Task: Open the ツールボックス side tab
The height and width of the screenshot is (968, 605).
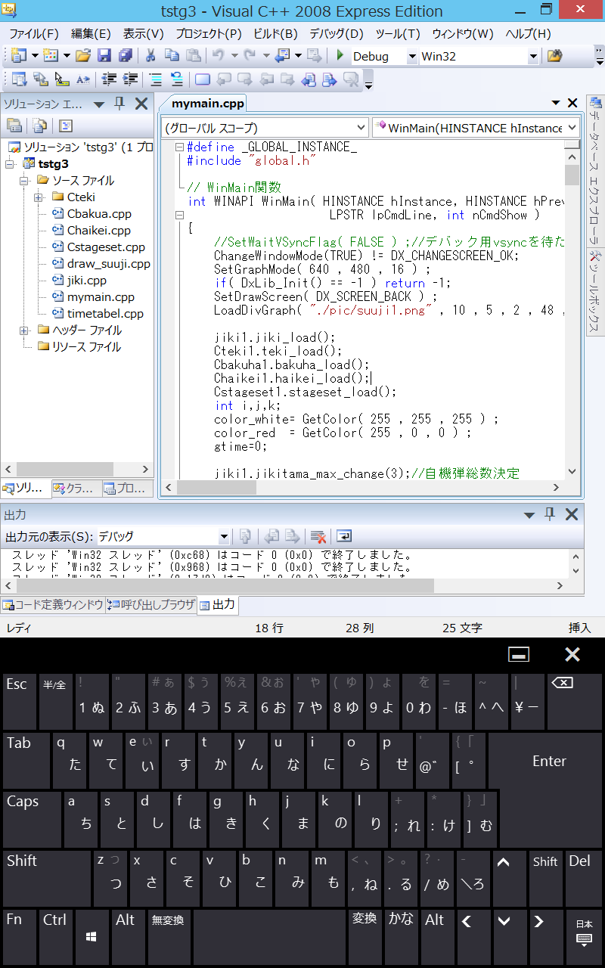Action: pos(595,291)
